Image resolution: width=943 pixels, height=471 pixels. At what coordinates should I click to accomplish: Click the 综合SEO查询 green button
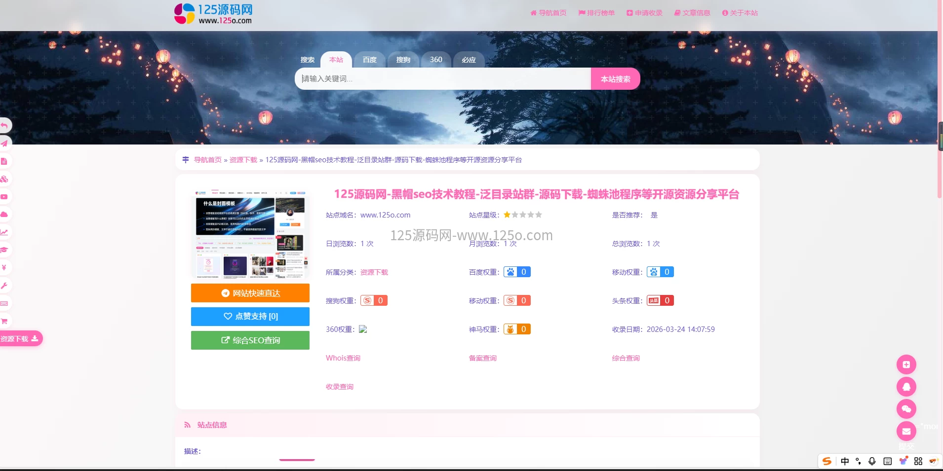click(250, 340)
